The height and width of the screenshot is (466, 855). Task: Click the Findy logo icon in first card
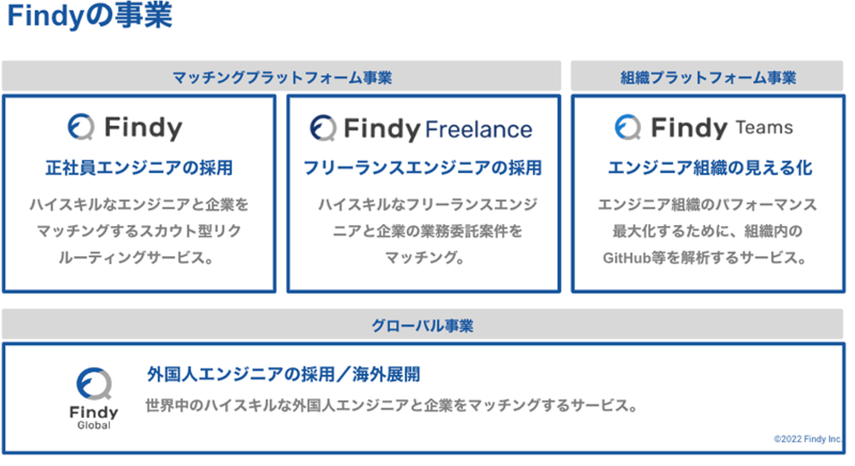[80, 128]
